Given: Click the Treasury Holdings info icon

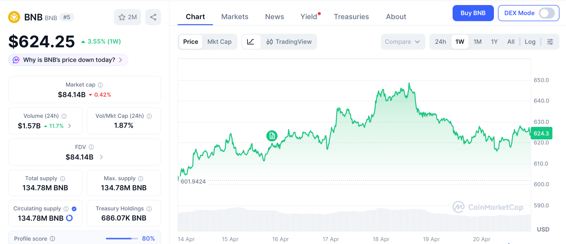Looking at the screenshot, I should [149, 209].
